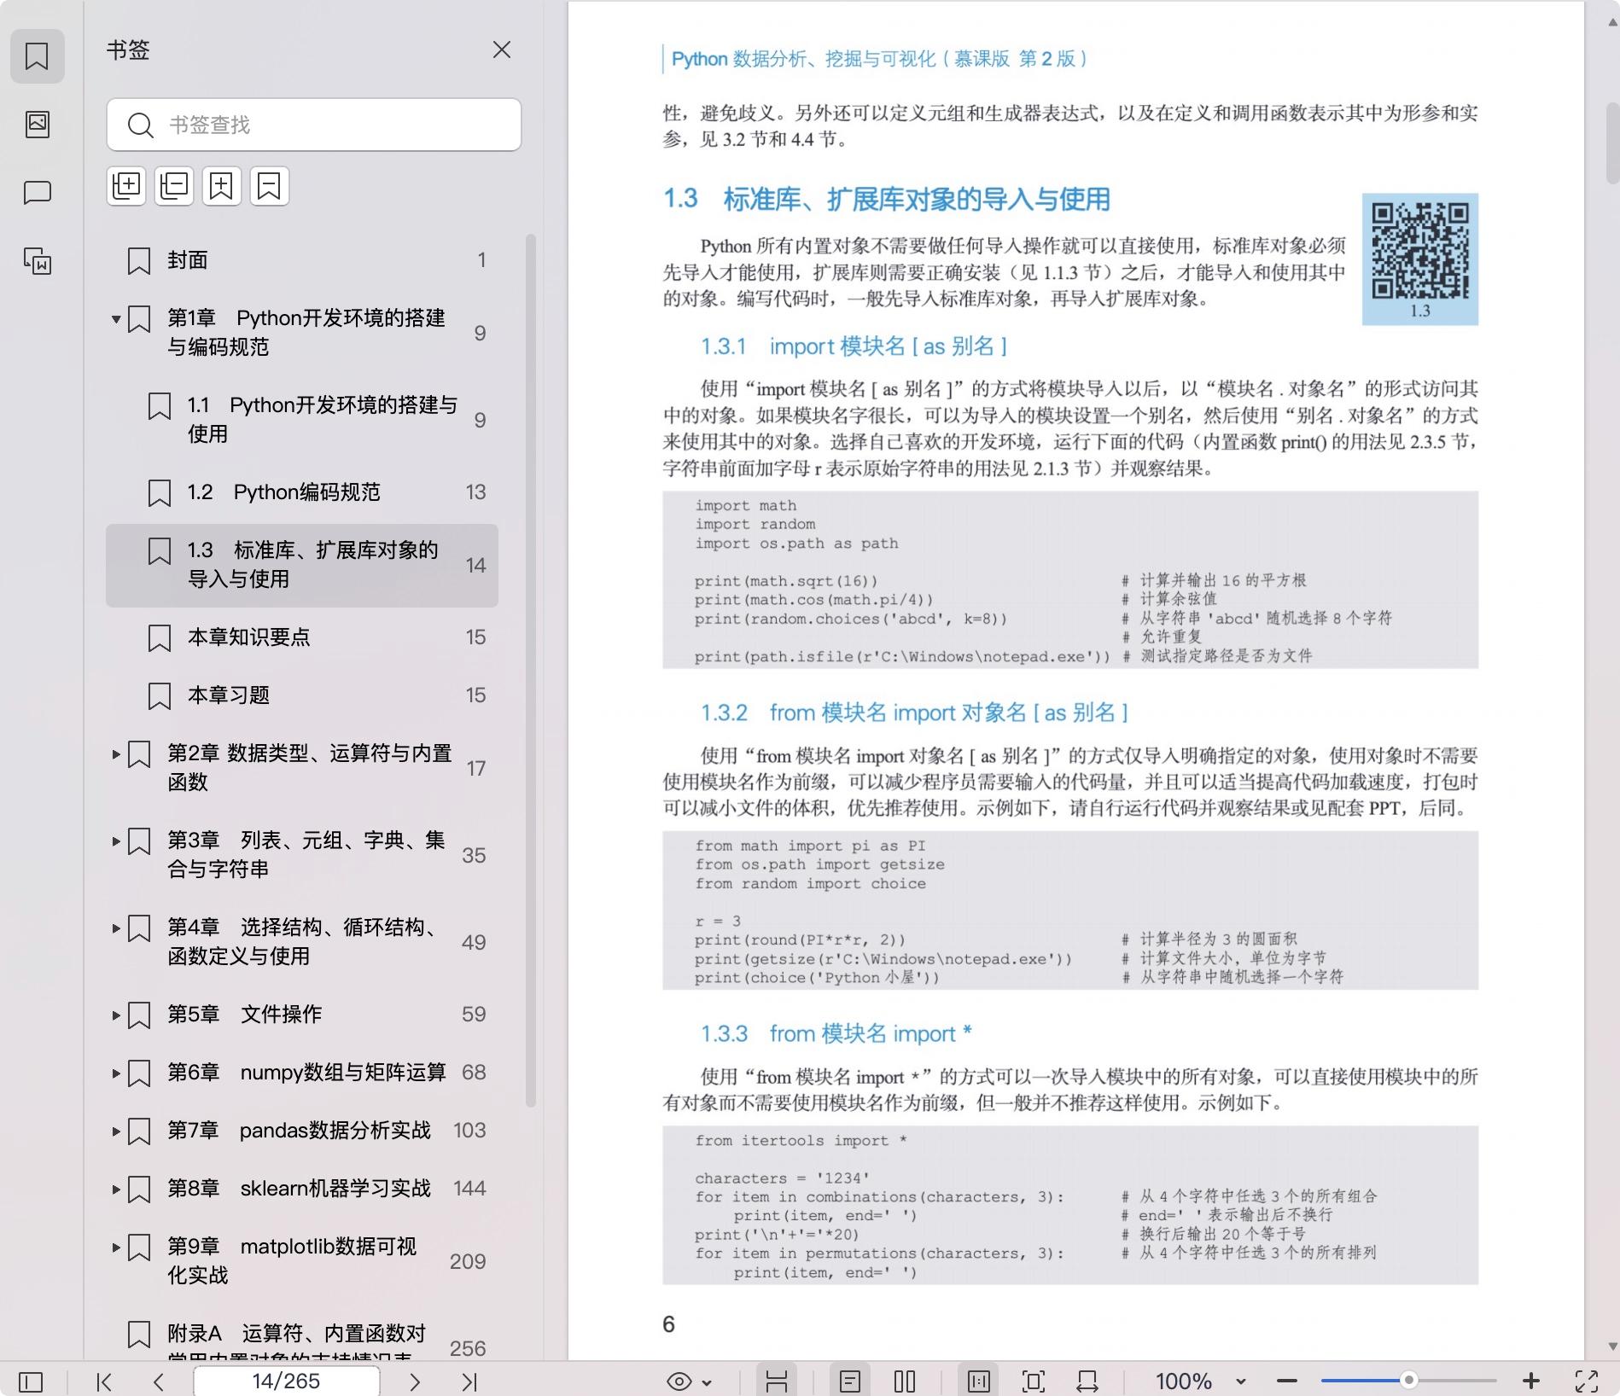Switch to single page view
1620x1396 pixels.
point(850,1381)
